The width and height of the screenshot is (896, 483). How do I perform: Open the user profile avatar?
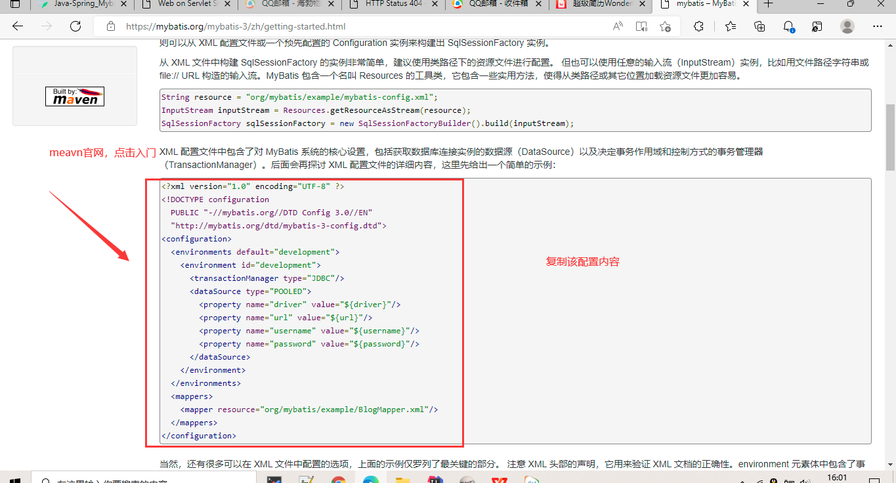(x=847, y=26)
